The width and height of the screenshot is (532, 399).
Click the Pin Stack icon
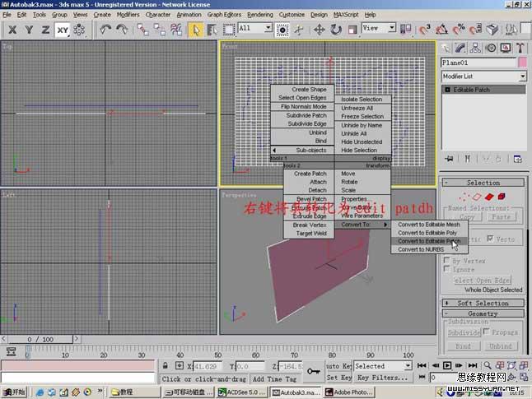(450, 159)
